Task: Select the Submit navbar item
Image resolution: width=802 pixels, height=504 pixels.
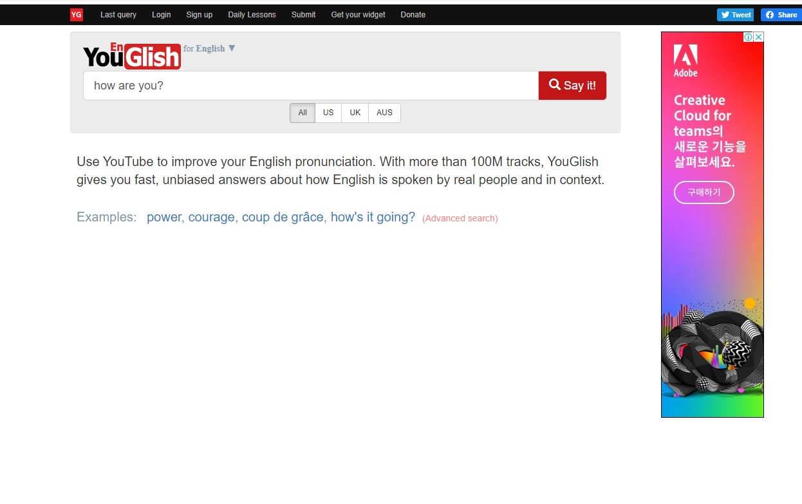Action: point(303,15)
